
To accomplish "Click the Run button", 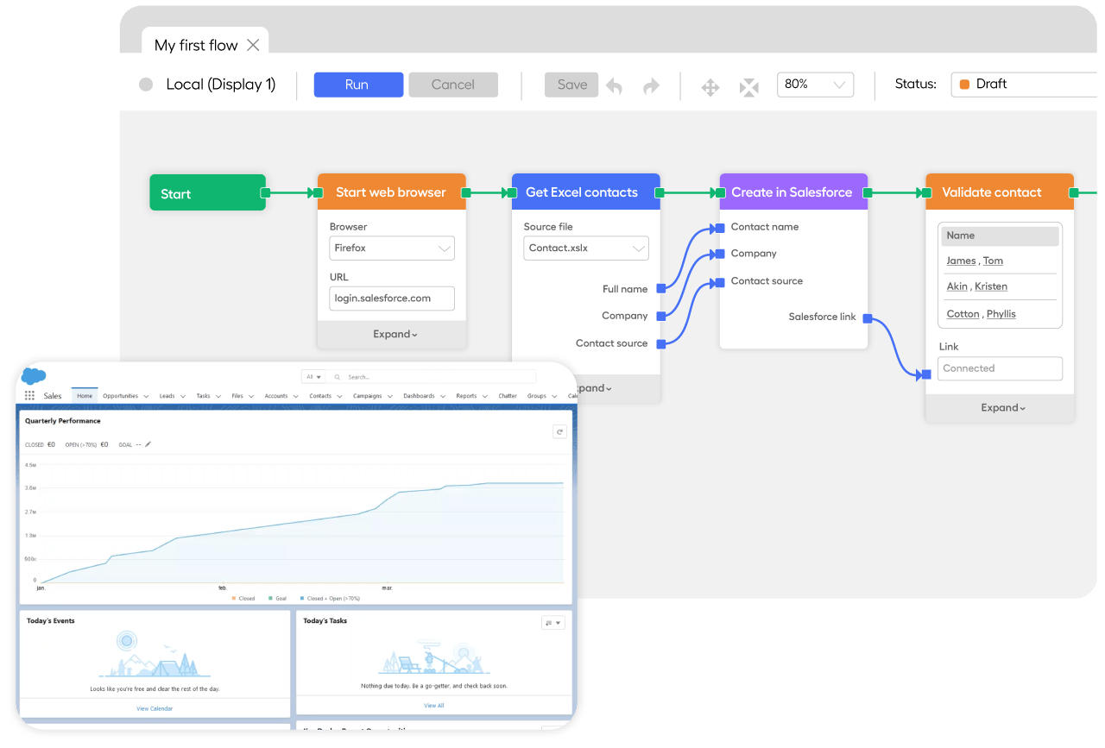I will [x=358, y=85].
